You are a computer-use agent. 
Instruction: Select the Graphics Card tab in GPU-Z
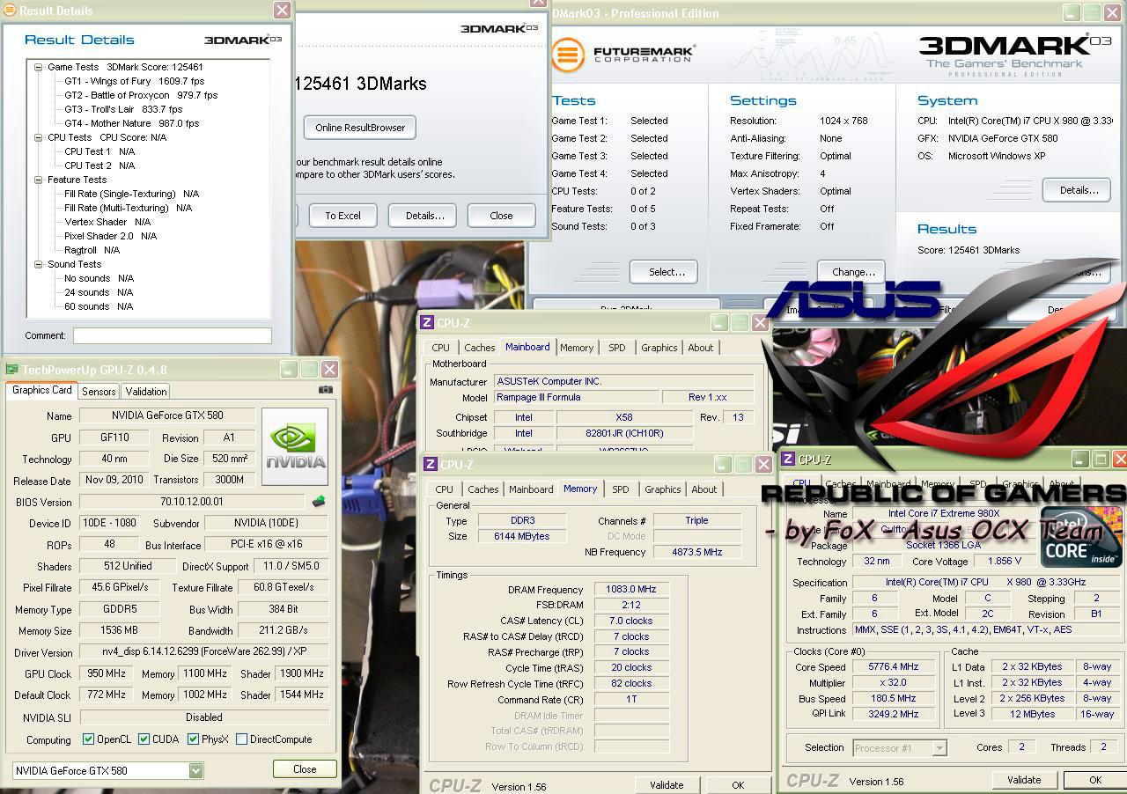(42, 390)
